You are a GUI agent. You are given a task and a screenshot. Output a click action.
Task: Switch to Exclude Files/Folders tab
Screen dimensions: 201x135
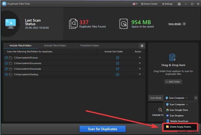[x=55, y=45]
